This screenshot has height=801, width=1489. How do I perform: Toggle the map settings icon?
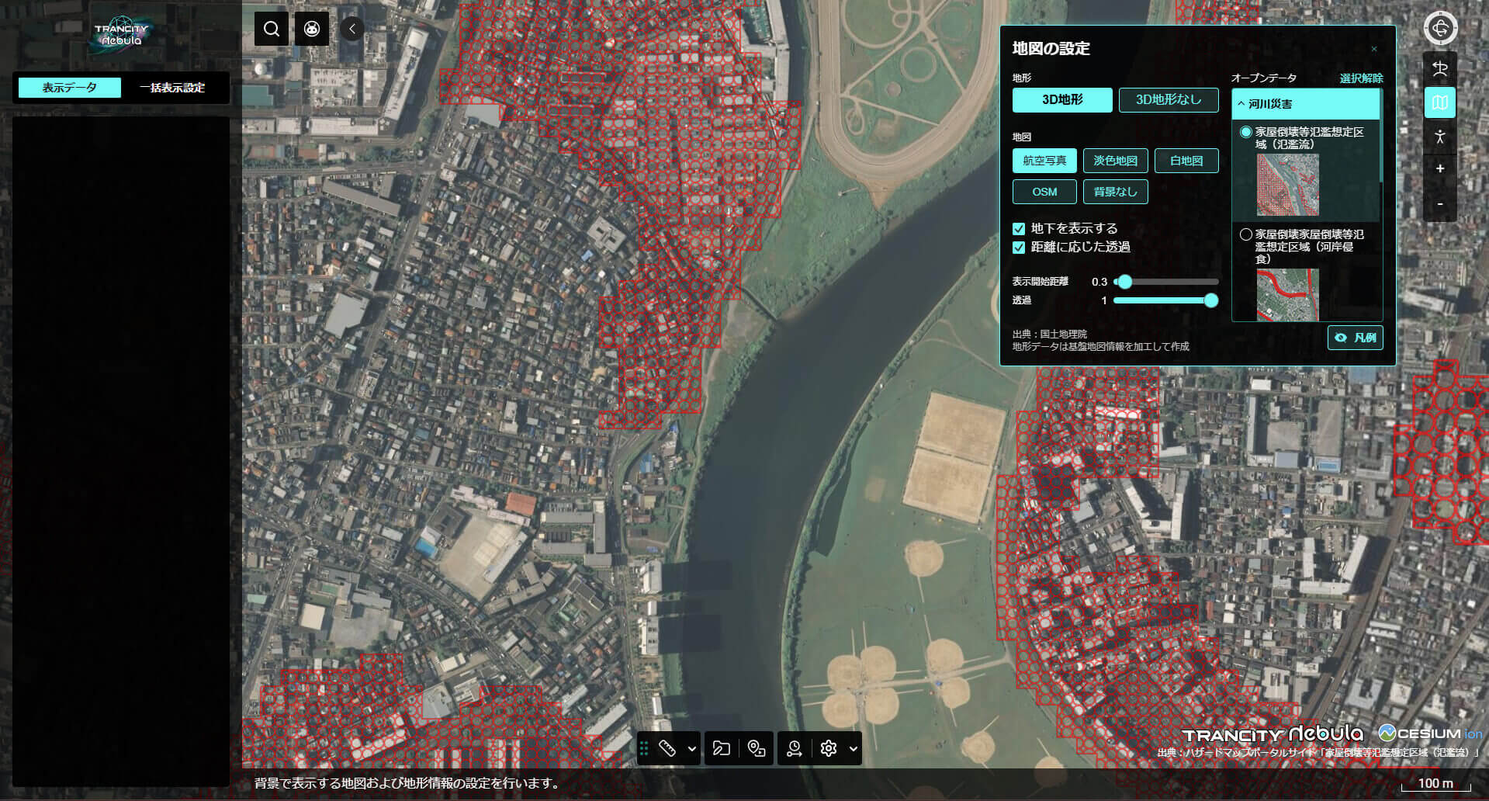point(1440,102)
